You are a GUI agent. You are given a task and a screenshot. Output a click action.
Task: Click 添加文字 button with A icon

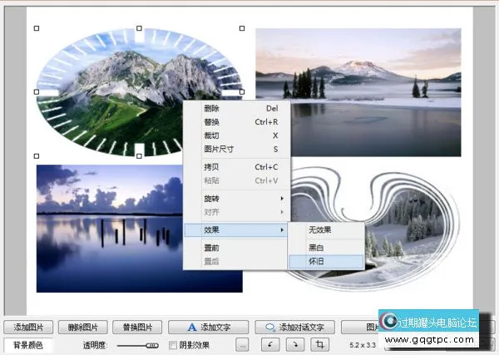point(207,327)
